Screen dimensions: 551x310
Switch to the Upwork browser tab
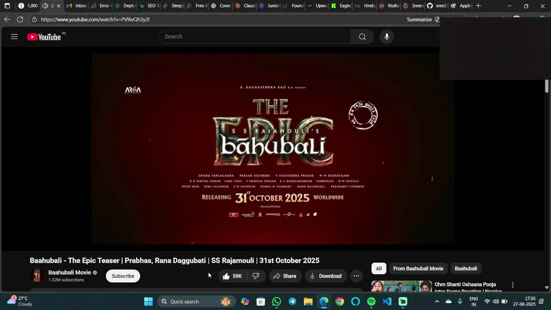(x=317, y=6)
